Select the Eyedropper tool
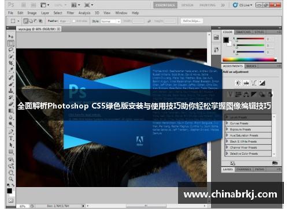 click(x=11, y=70)
